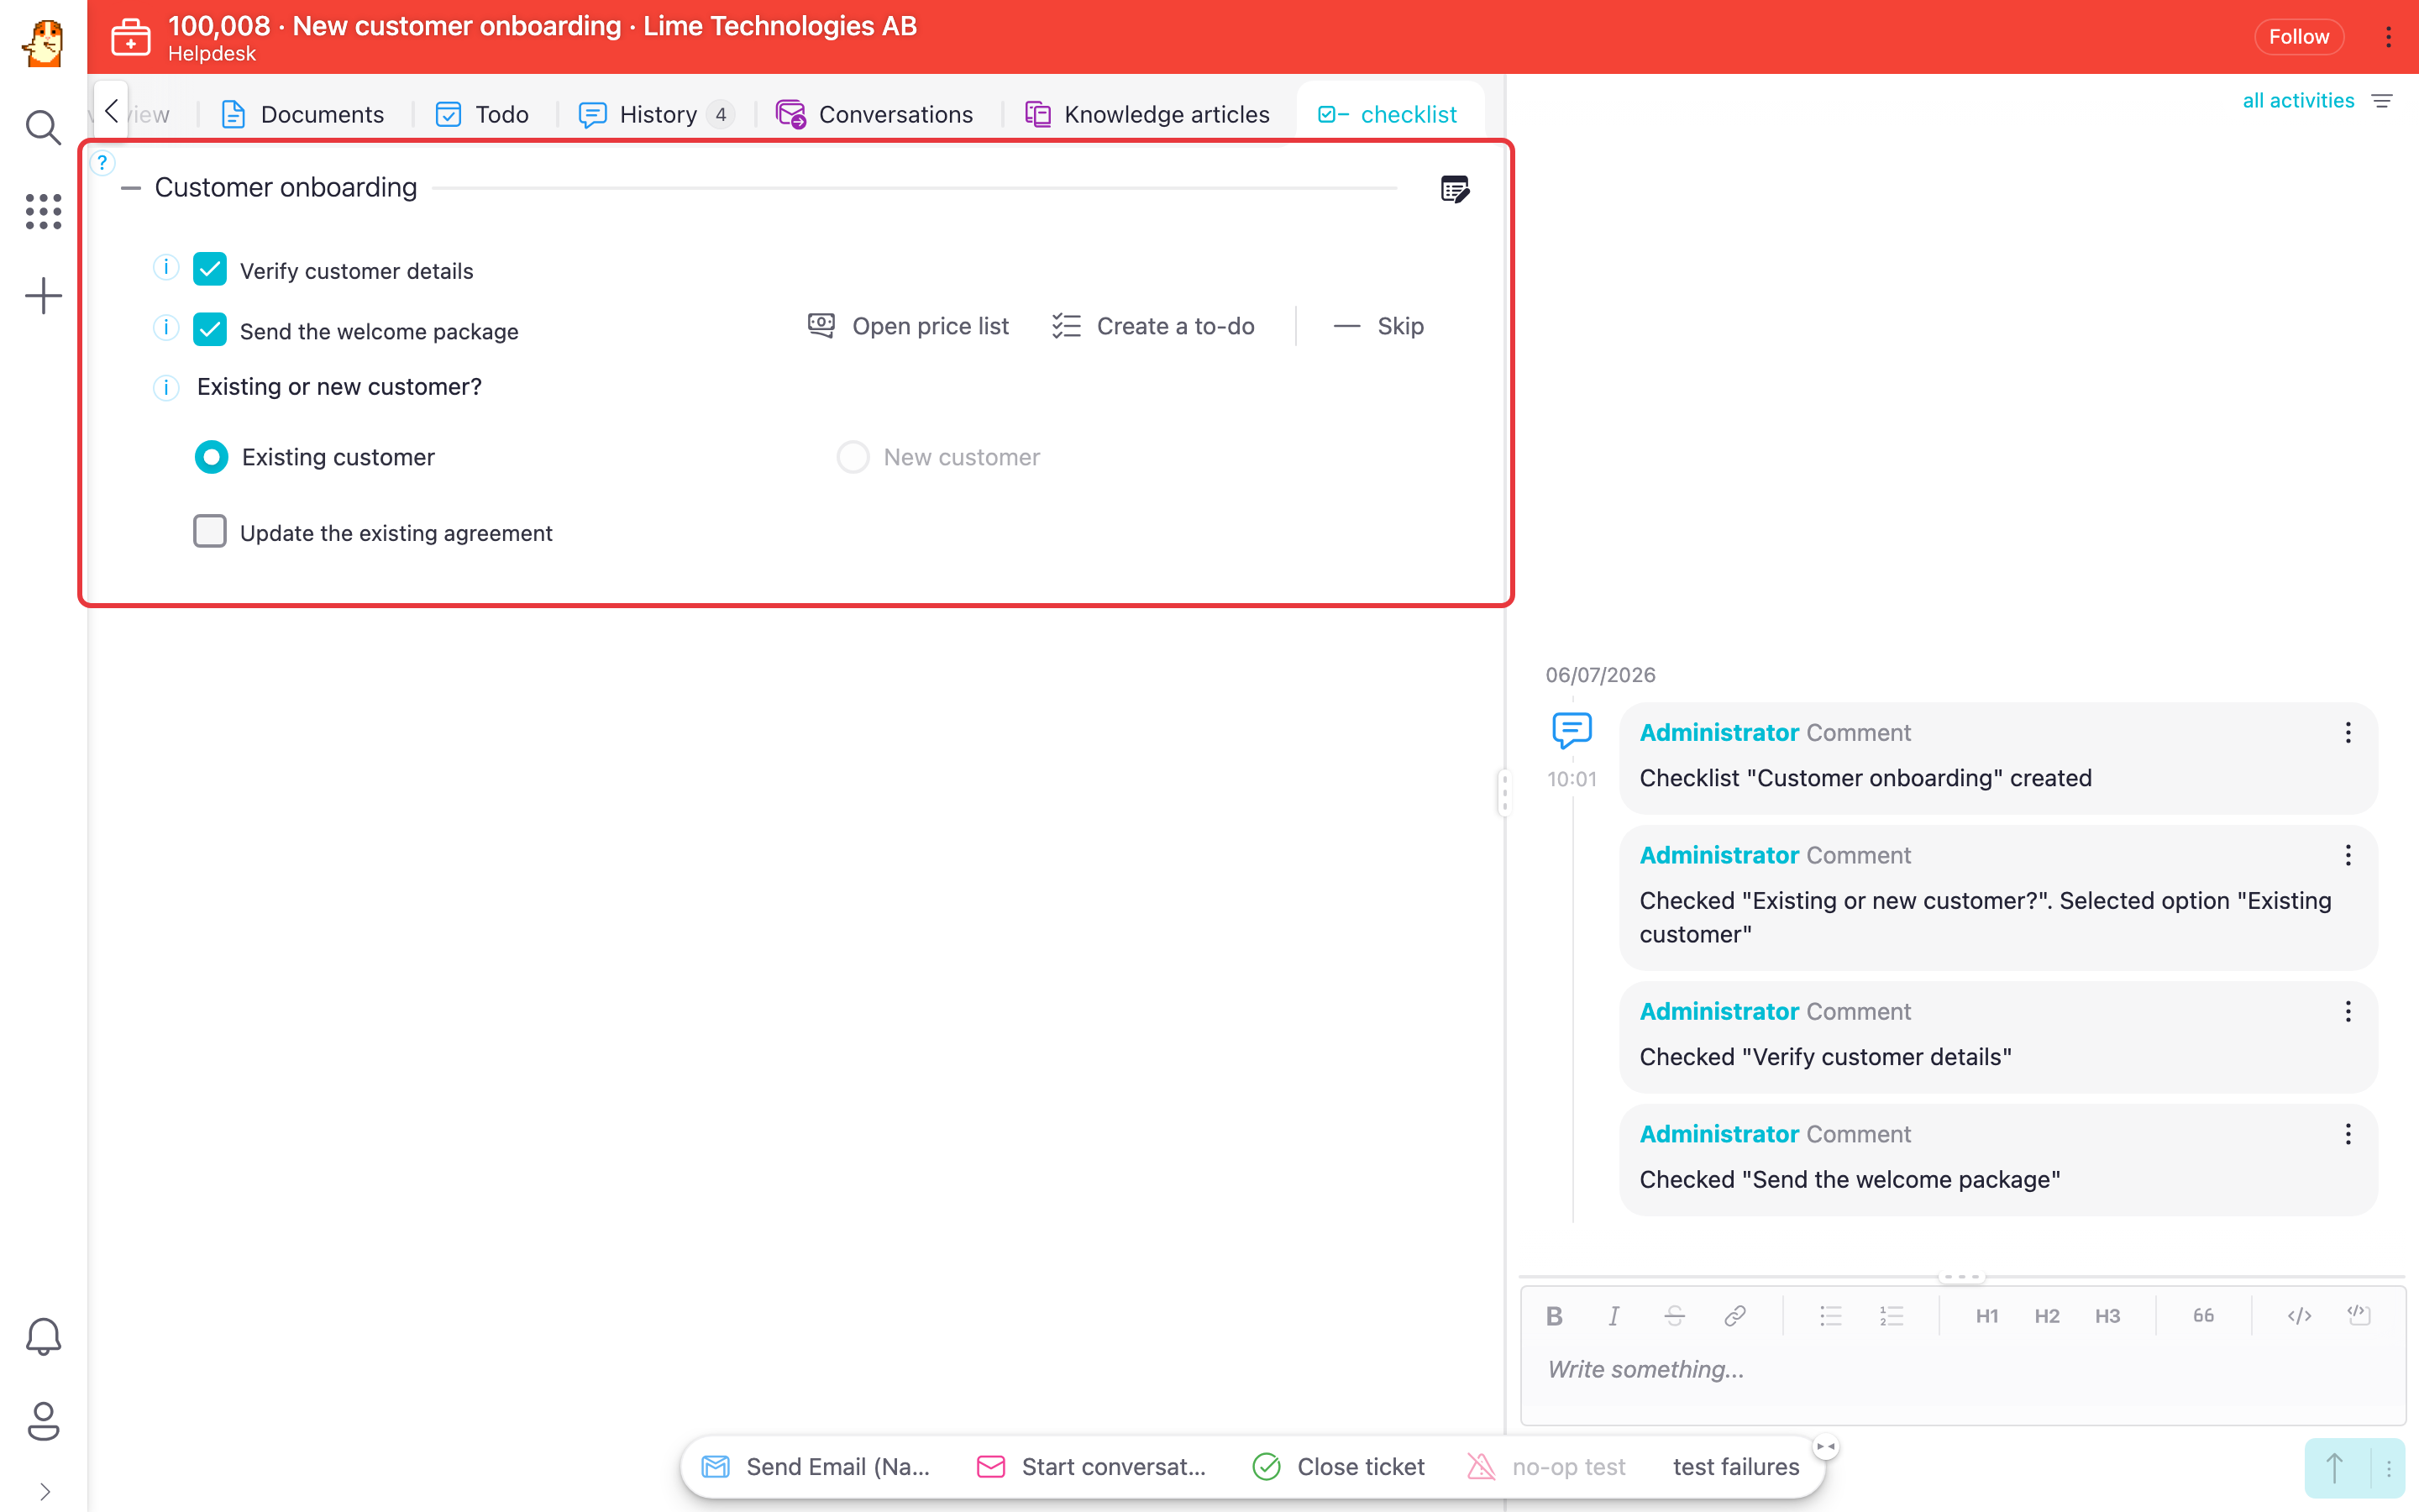This screenshot has height=1512, width=2419.
Task: Submit comment with up arrow button
Action: click(2335, 1468)
